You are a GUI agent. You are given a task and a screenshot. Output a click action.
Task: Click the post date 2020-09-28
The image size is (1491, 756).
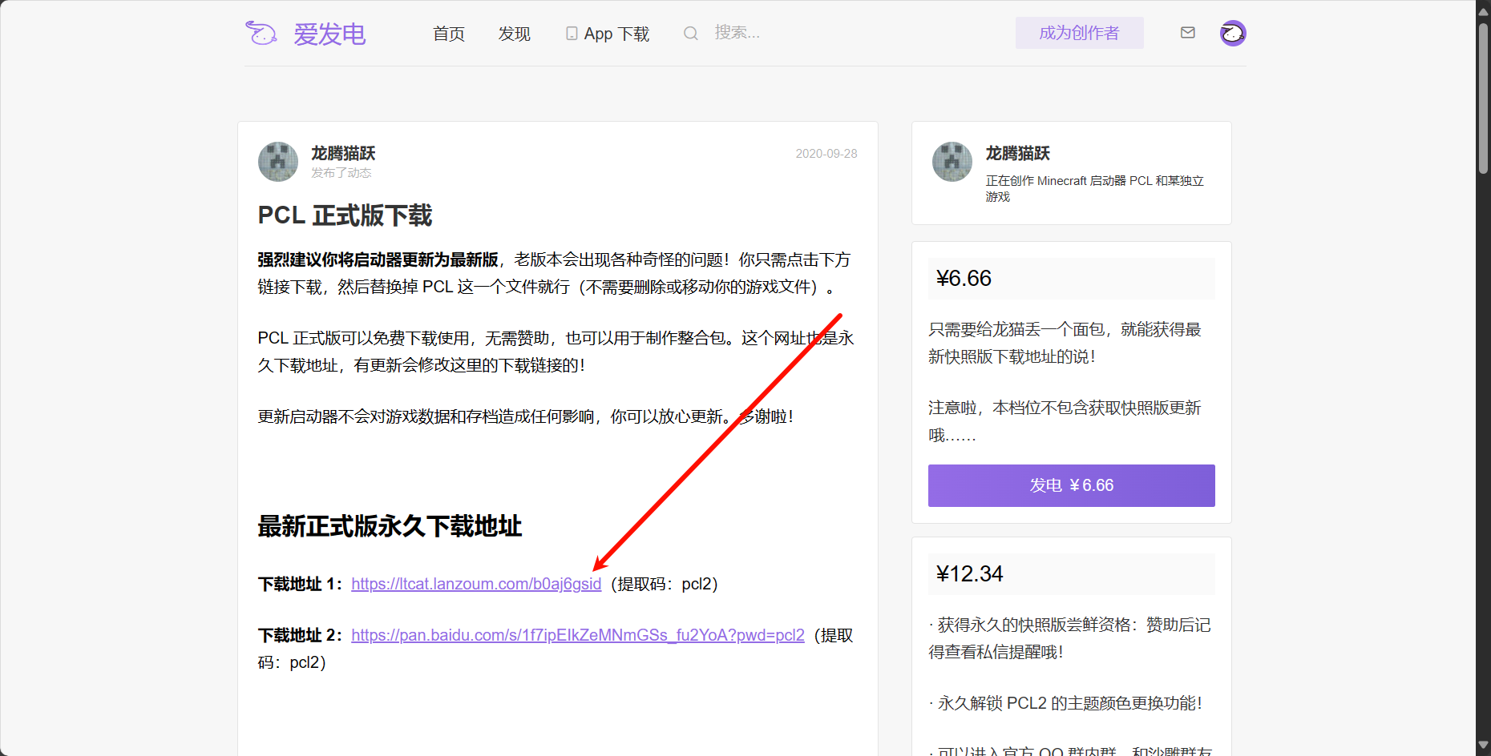(826, 154)
